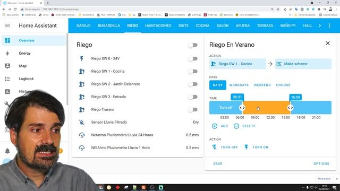Click the Riego SW 1 - Cocina sprinkler icon
The image size is (340, 191).
click(x=82, y=71)
